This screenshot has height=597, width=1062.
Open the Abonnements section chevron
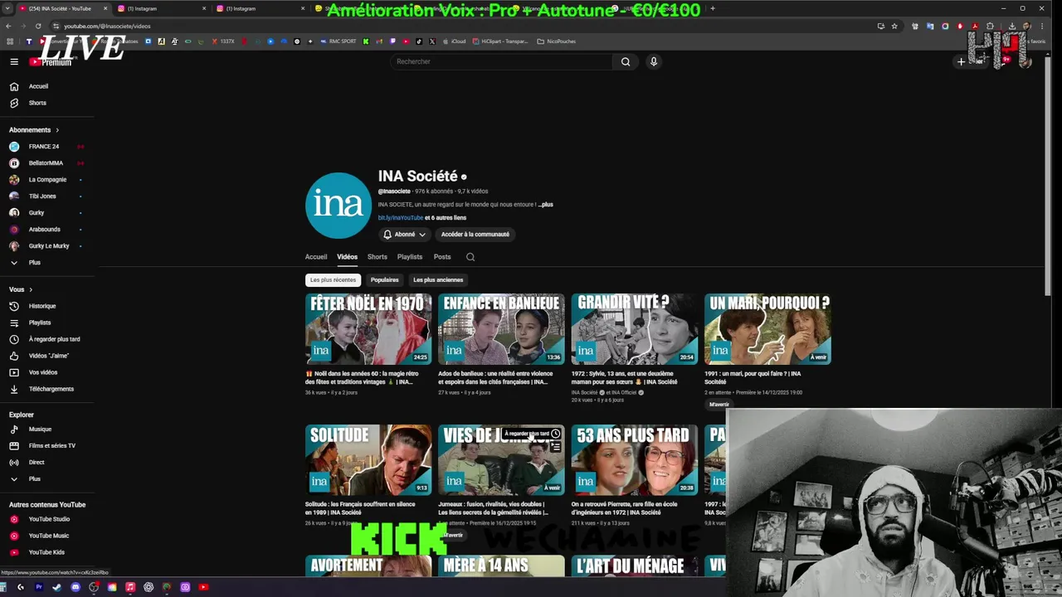tap(57, 130)
